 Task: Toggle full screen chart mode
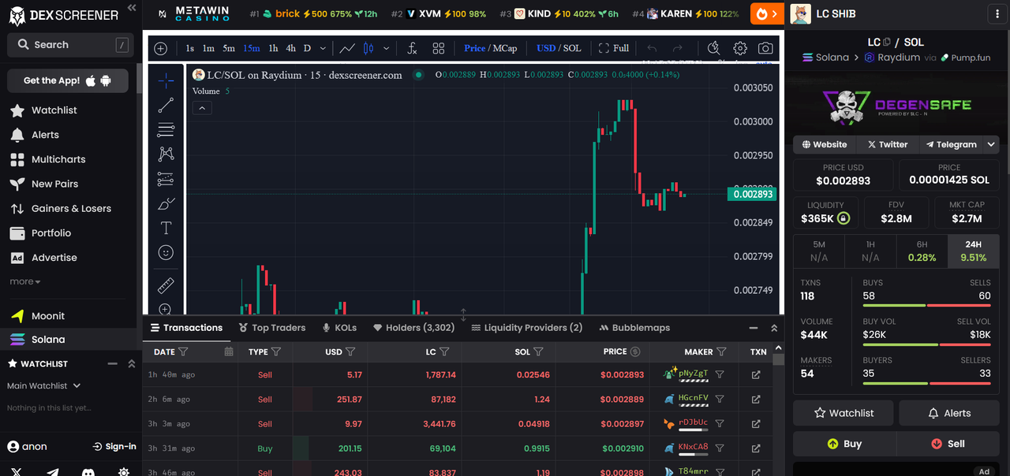coord(614,48)
